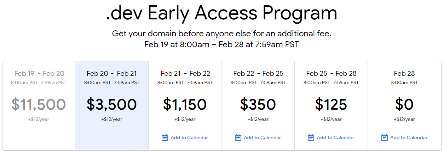Click the $350 price amount

tap(258, 104)
